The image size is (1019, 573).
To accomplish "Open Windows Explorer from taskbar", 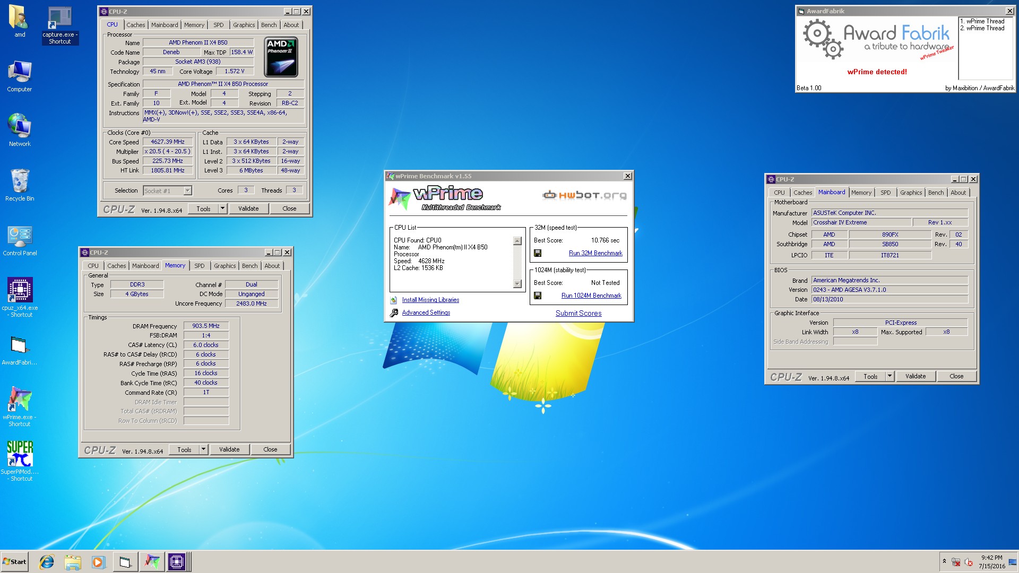I will [x=73, y=562].
